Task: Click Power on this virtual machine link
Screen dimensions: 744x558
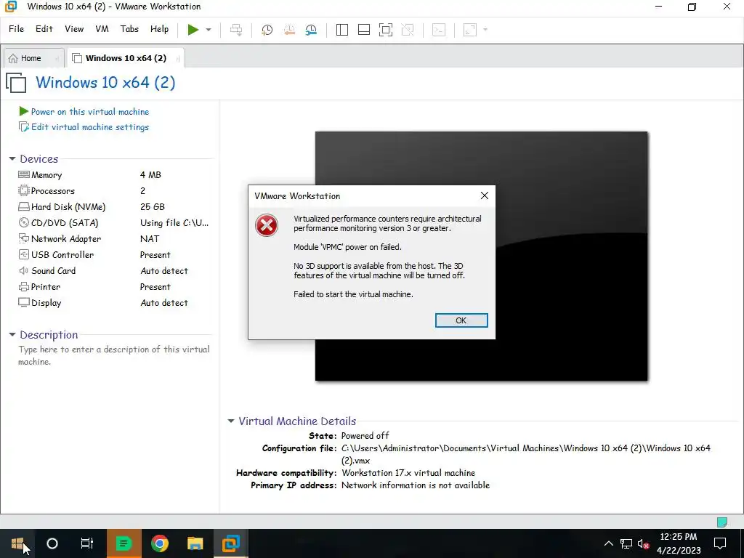Action: tap(89, 111)
